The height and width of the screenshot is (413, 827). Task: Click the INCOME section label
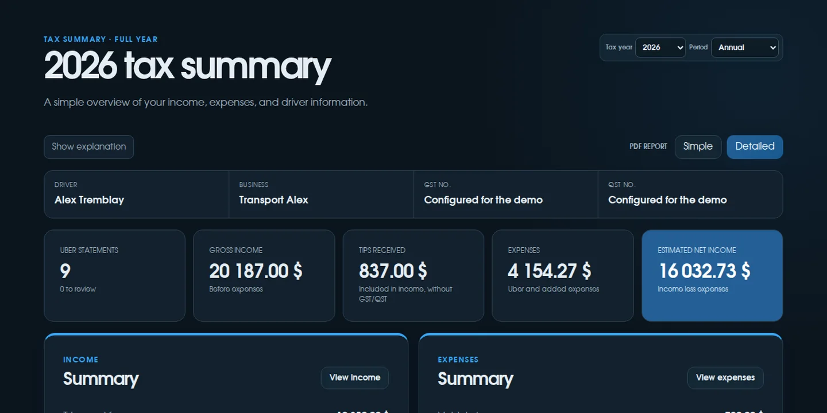(x=81, y=360)
